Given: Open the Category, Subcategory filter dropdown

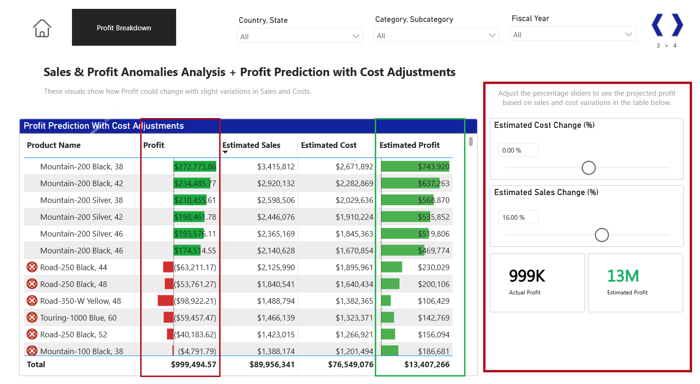Looking at the screenshot, I should [492, 35].
